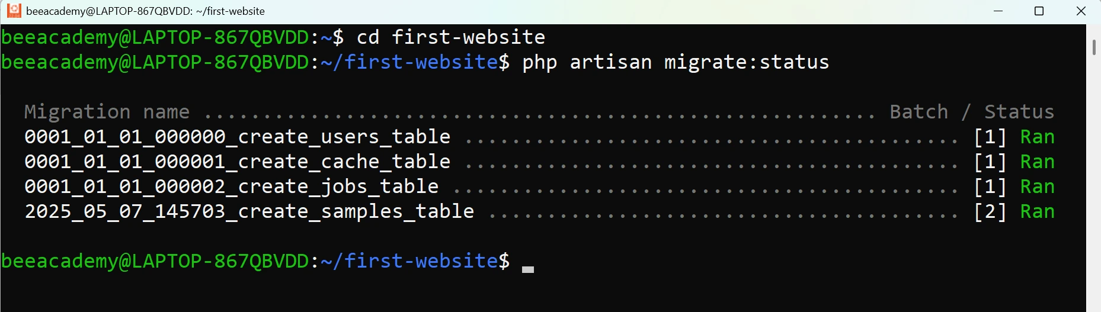Viewport: 1101px width, 312px height.
Task: Click the Batch / Status column header
Action: click(x=972, y=111)
